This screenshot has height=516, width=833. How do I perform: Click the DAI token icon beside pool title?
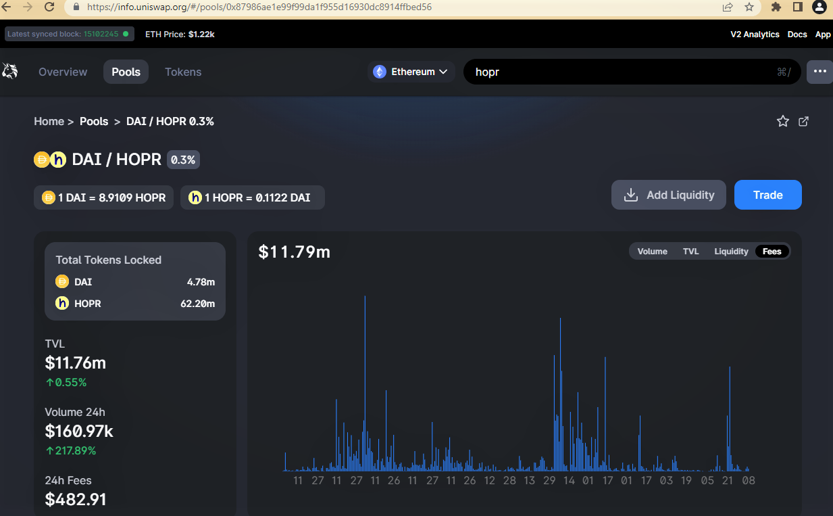tap(42, 160)
